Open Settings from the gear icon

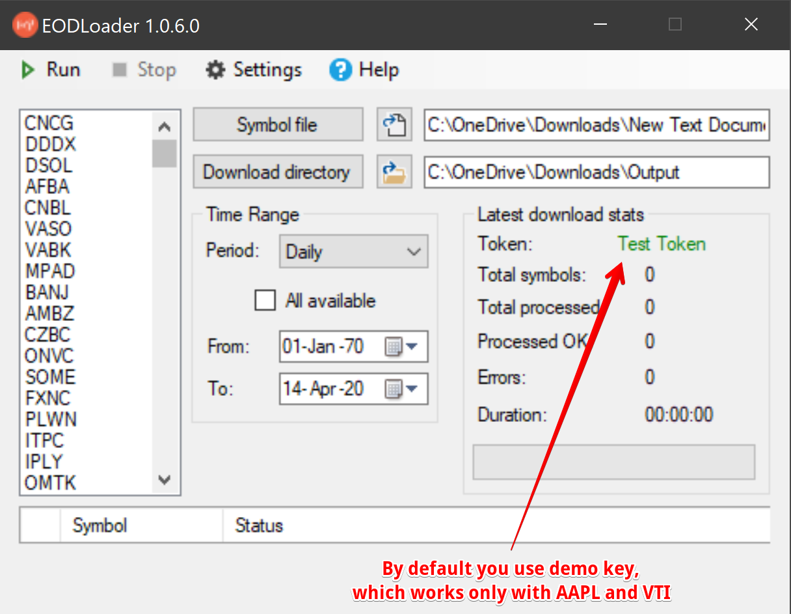(215, 70)
